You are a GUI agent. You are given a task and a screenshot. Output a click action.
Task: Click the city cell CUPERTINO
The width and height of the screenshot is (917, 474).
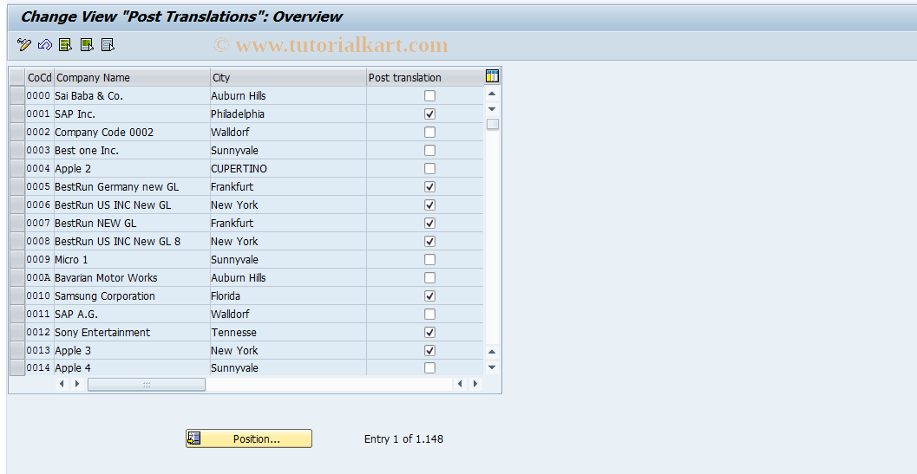pyautogui.click(x=239, y=168)
